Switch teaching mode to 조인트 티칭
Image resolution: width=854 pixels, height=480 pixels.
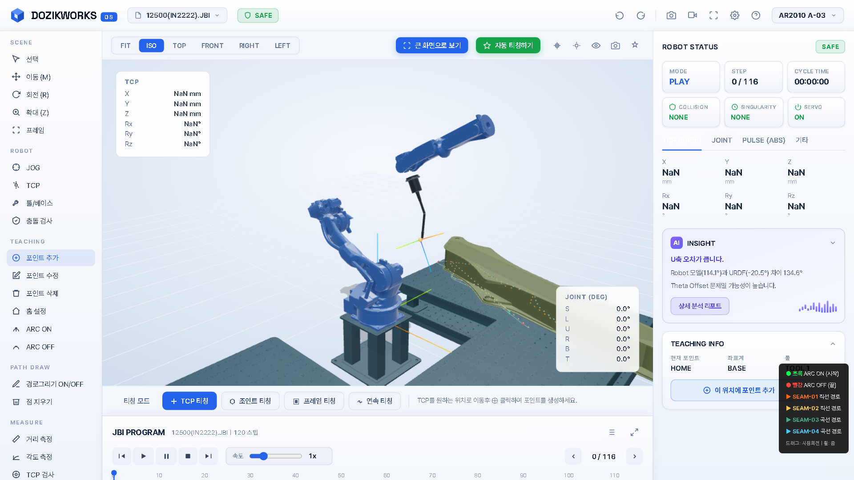250,401
